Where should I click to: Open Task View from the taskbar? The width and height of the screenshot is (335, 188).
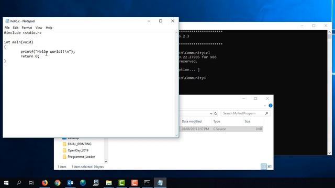click(x=31, y=183)
